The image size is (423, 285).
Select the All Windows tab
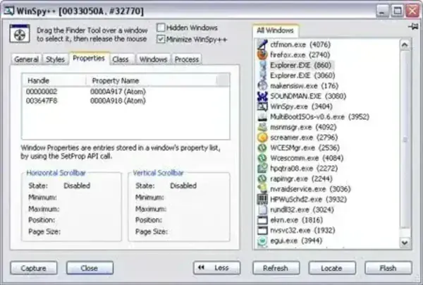click(x=275, y=30)
